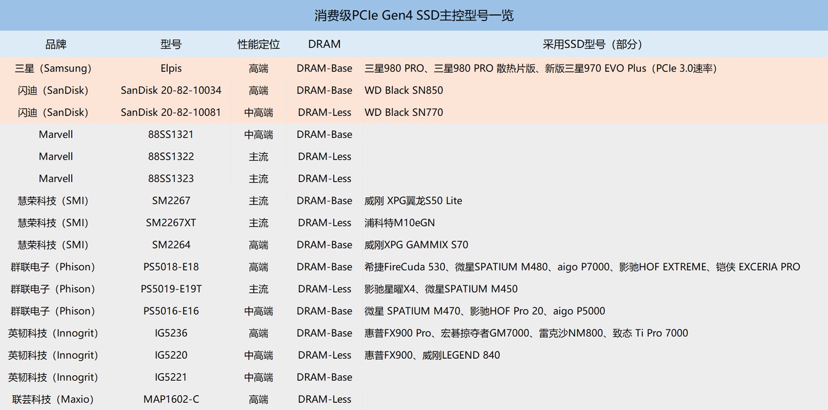Click the 型号 column header
The image size is (828, 410).
171,45
